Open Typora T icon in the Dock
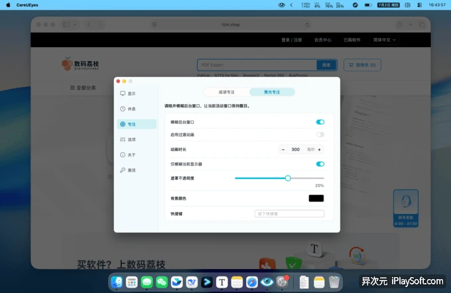 222,282
